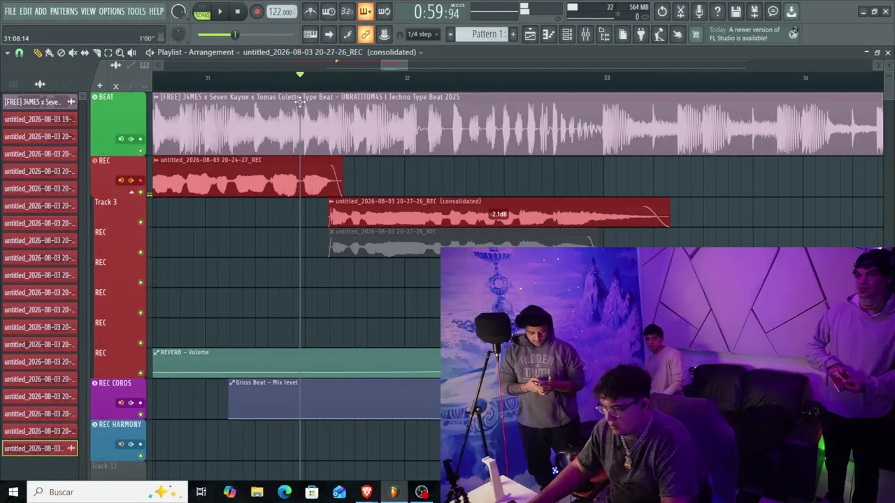895x503 pixels.
Task: Select the playlist Mute tool
Action: [73, 52]
